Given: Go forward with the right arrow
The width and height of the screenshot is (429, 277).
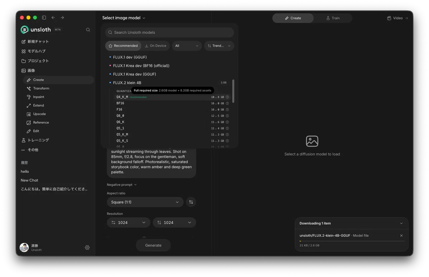Looking at the screenshot, I should tap(62, 18).
